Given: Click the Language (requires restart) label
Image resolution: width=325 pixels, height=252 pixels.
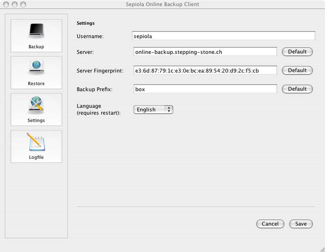Looking at the screenshot, I should pos(99,109).
